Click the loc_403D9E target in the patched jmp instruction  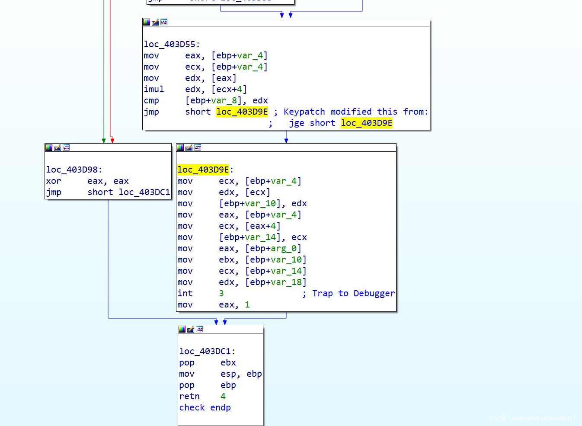click(x=242, y=112)
